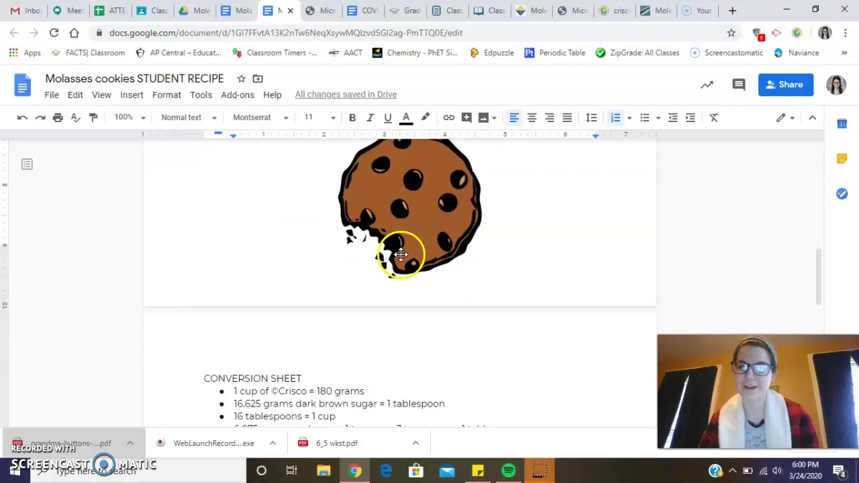Open the font size 11 dropdown

[x=319, y=117]
